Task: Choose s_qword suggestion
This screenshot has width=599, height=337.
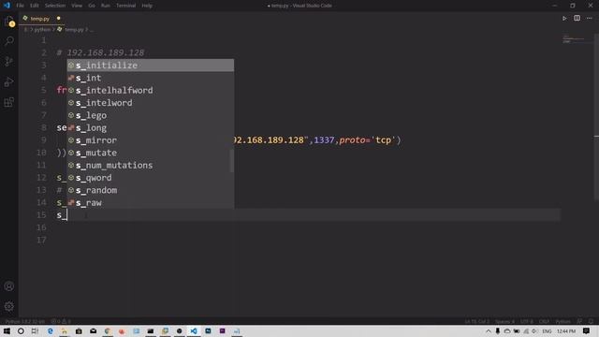Action: coord(151,178)
